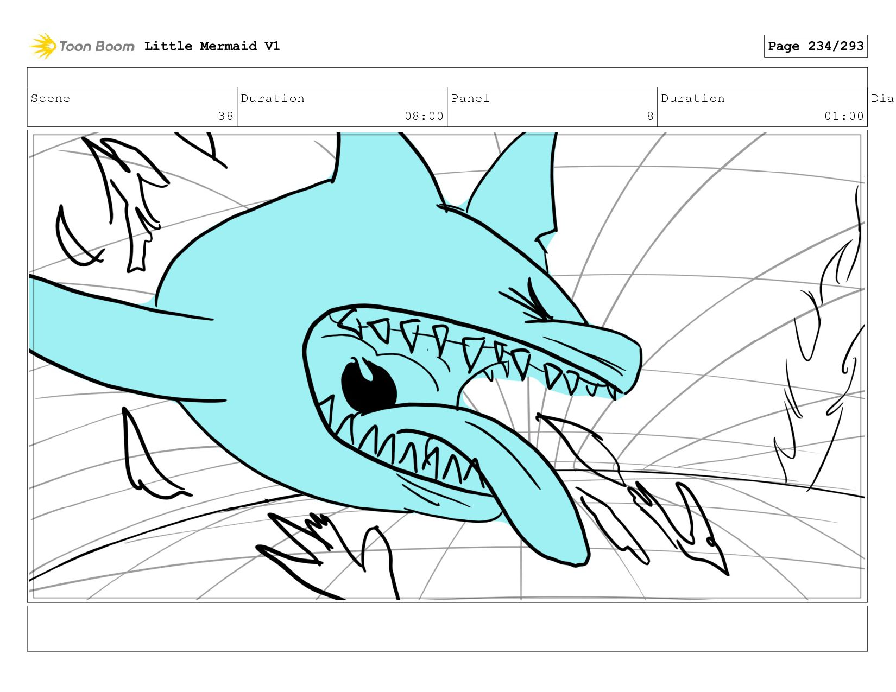Click the scene Duration value '08:00'

coord(424,116)
